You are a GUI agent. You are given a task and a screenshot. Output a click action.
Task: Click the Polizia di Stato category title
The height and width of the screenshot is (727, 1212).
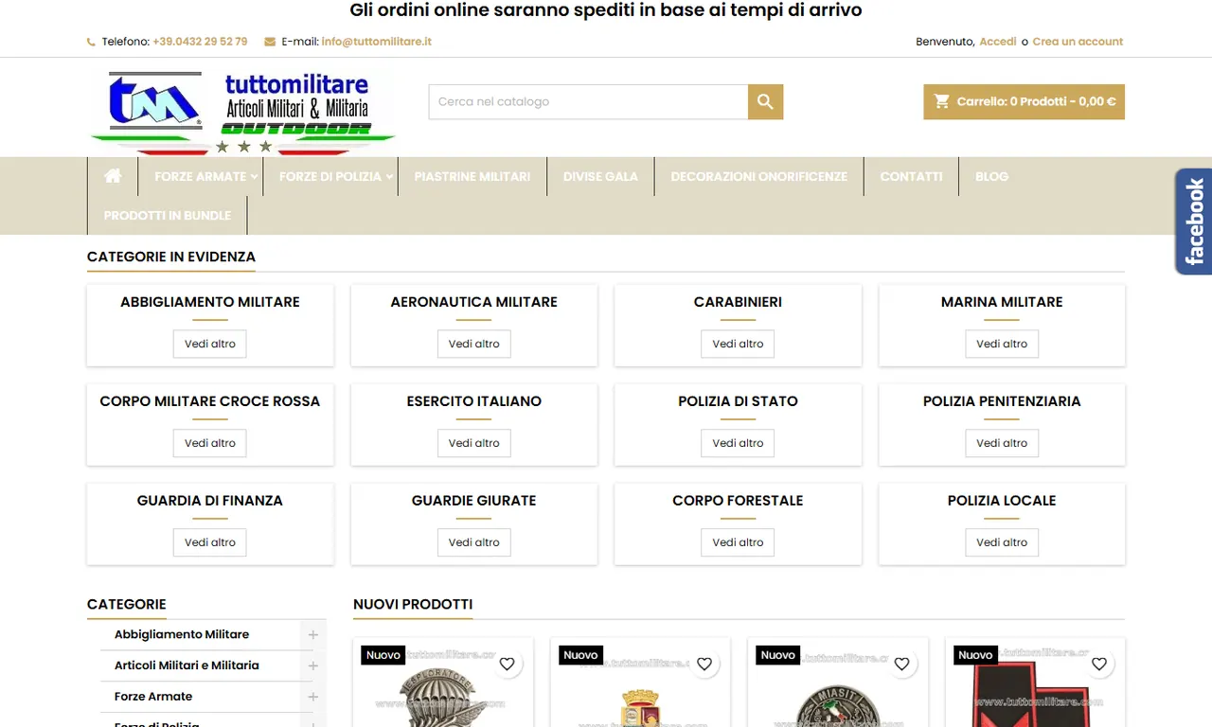point(738,401)
